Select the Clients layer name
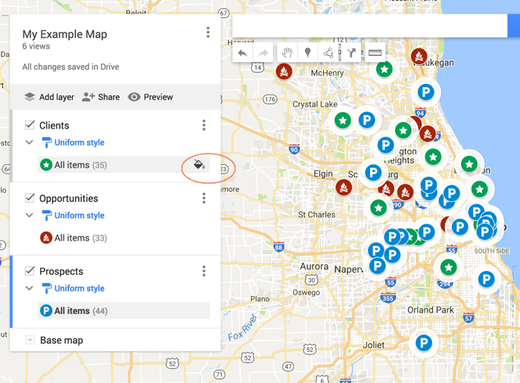 click(54, 126)
